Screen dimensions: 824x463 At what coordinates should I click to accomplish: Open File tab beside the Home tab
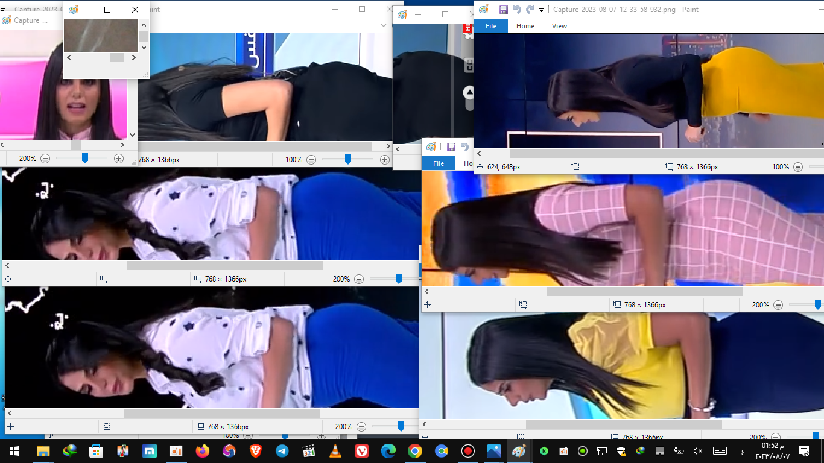click(x=491, y=26)
